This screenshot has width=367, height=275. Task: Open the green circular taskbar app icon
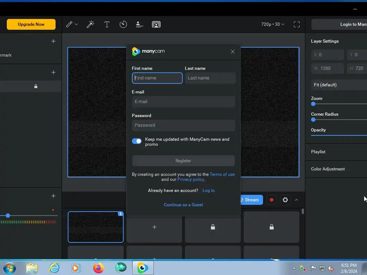[121, 267]
